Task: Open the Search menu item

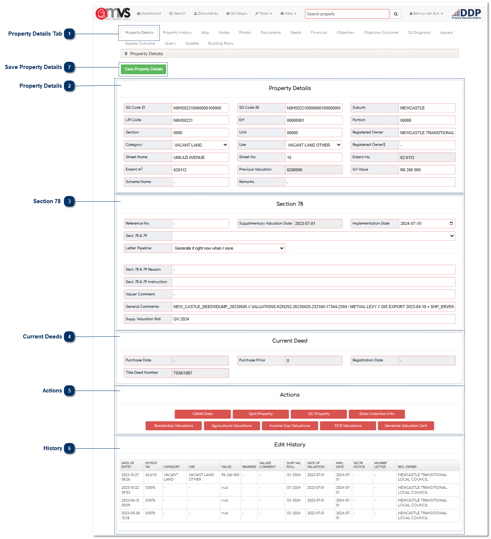Action: [x=177, y=13]
